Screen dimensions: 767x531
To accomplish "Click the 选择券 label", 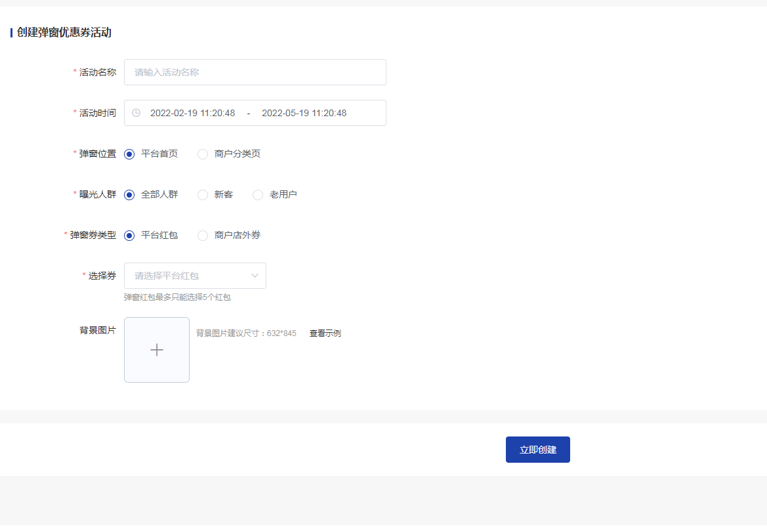I will pyautogui.click(x=102, y=276).
